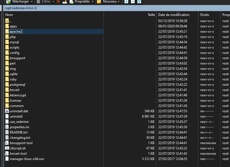
Task: Click the 47 KB size cell
Action: [x=150, y=148]
